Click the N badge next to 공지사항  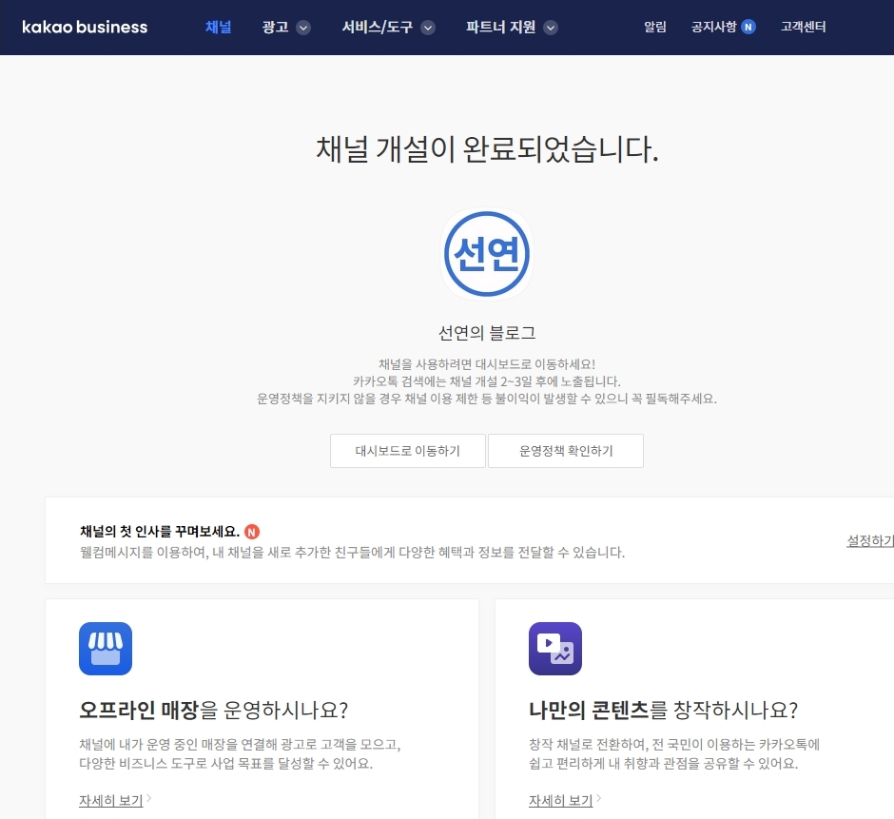click(748, 26)
